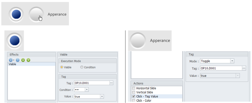Click the blue lamp button at top
Screen dimensions: 252x103
point(16,14)
